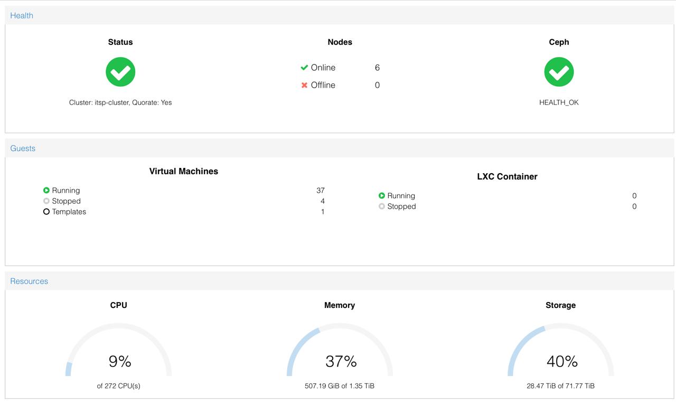Click the Nodes heading

(340, 42)
